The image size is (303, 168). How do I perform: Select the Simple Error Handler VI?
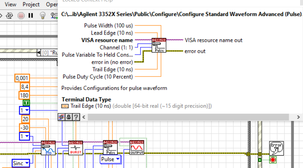[276, 148]
